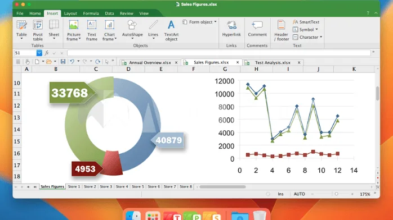Switch to Test Analysis.xlsx document tab
This screenshot has width=393, height=220.
click(273, 62)
